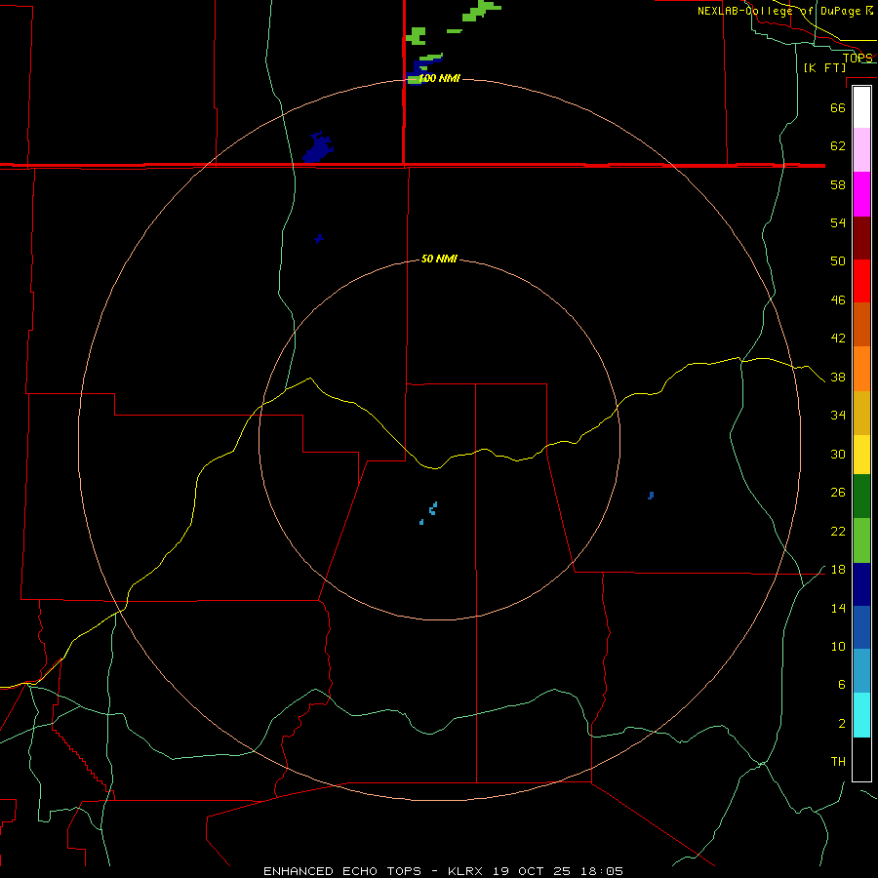Screen dimensions: 878x878
Task: Click legend value '10'
Action: (838, 646)
